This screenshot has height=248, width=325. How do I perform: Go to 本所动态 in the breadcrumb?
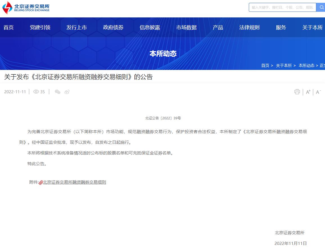(306, 66)
